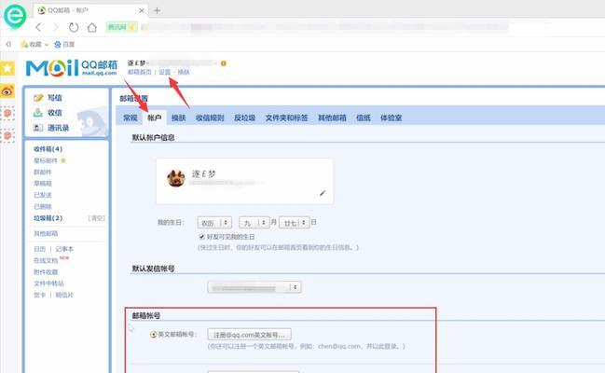This screenshot has height=373, width=605.
Task: Click the QQ邮箱 Mail logo
Action: (x=72, y=68)
